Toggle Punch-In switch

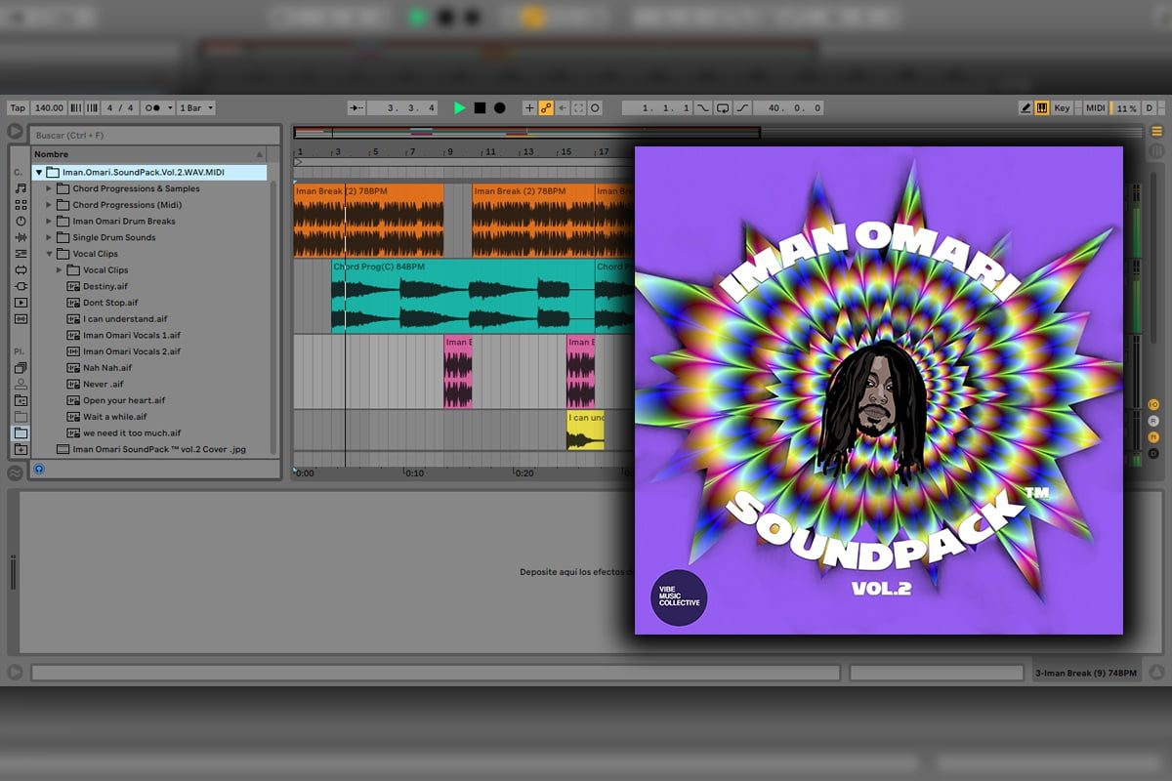pyautogui.click(x=703, y=108)
